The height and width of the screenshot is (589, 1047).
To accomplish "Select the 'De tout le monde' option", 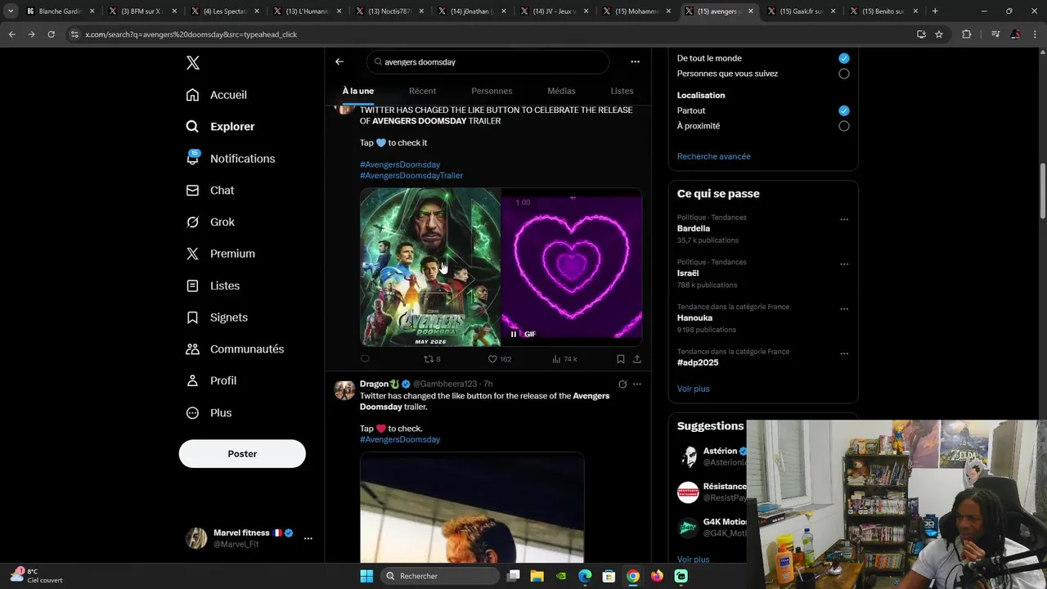I will tap(843, 58).
